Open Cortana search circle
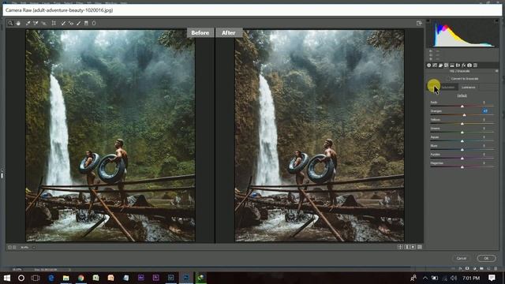Screen dimensions: 505x284 21,278
